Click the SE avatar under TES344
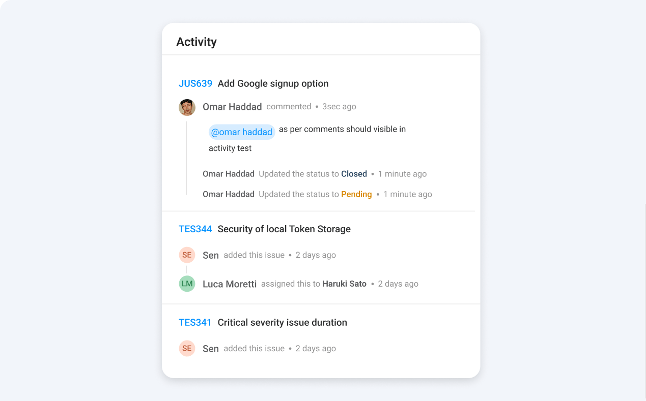 coord(187,255)
